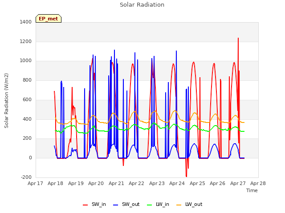Toggle the LW_out legend entry
This screenshot has height=213, width=285.
pyautogui.click(x=189, y=204)
